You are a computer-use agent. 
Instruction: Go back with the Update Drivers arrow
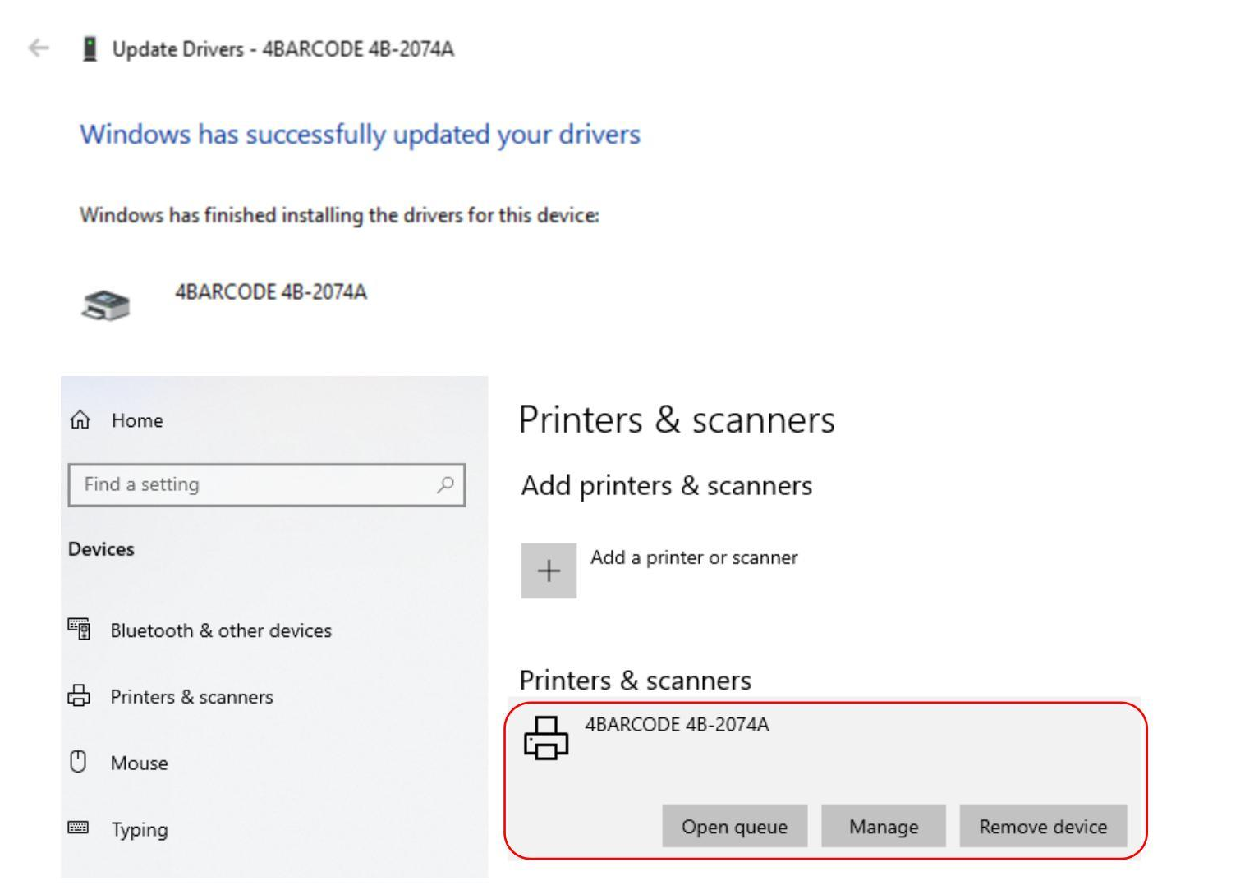pos(39,48)
